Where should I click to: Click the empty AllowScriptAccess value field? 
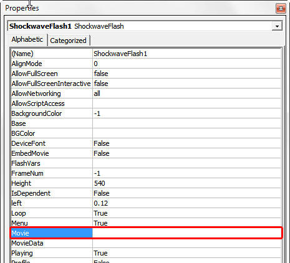(x=186, y=103)
